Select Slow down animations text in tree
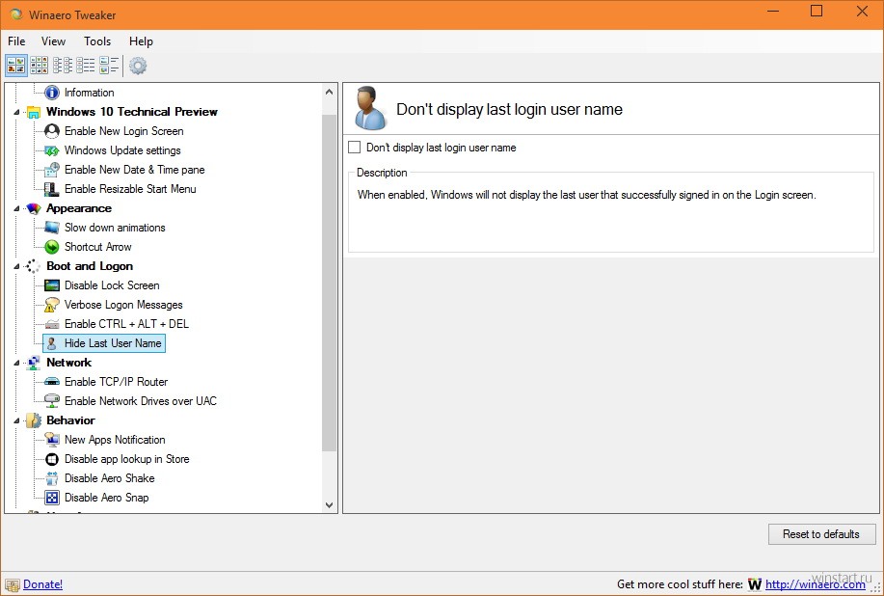The width and height of the screenshot is (884, 596). tap(115, 228)
